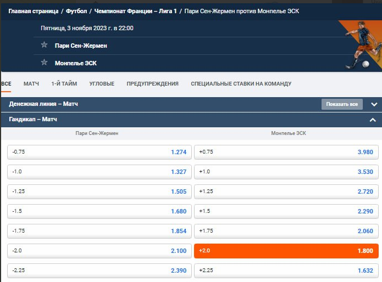Click the Пари Сен-Жермен column heading
This screenshot has width=382, height=282.
97,133
